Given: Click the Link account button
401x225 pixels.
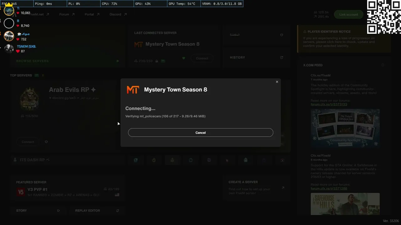Looking at the screenshot, I should pos(349,14).
